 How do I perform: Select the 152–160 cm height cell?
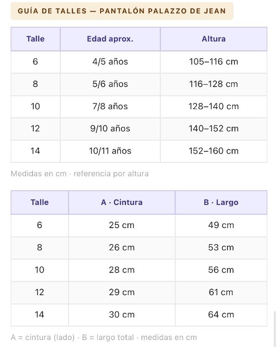point(214,151)
